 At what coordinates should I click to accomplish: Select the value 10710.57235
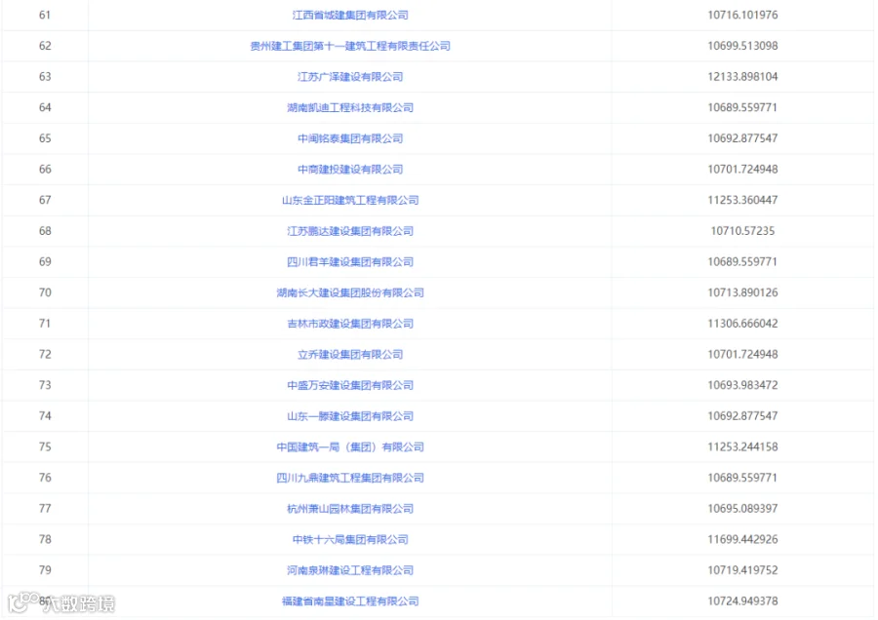[x=742, y=230]
